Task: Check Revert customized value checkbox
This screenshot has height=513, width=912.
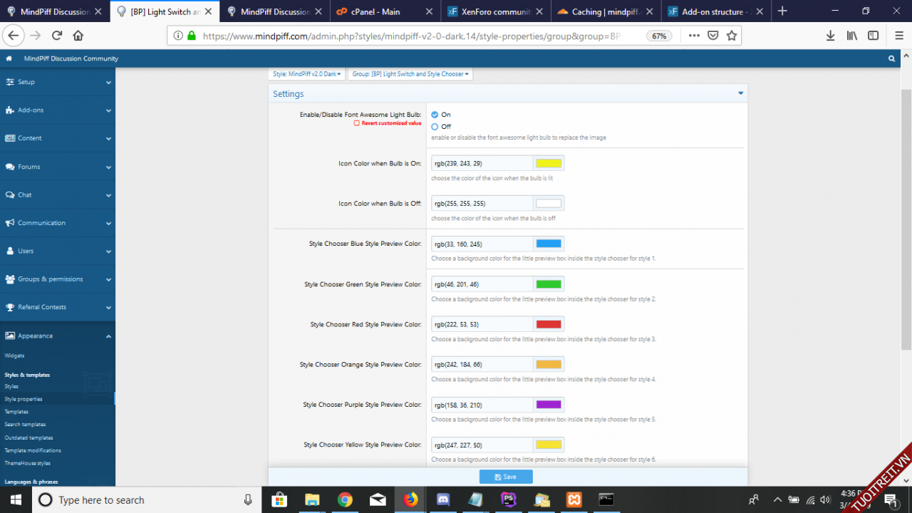Action: click(x=357, y=123)
